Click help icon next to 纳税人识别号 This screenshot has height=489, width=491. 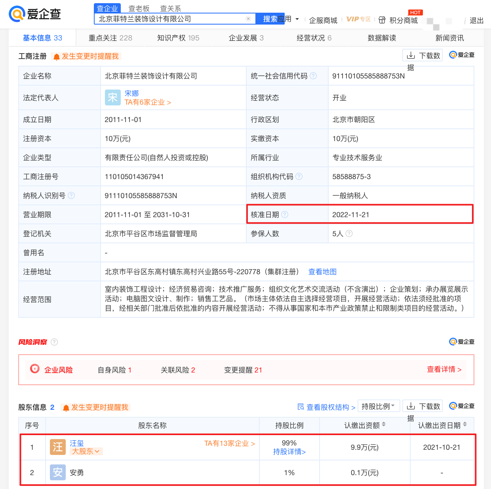(x=71, y=195)
